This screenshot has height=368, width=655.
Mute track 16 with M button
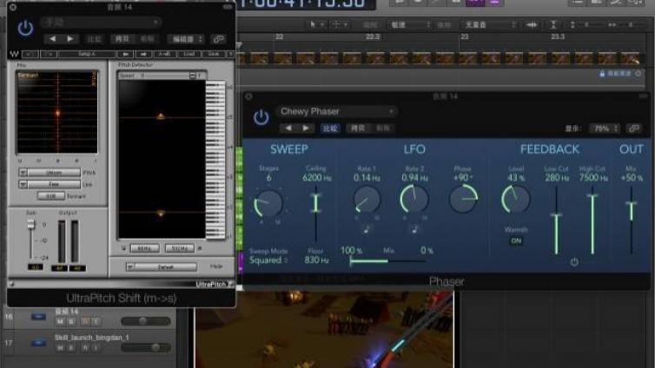[60, 322]
